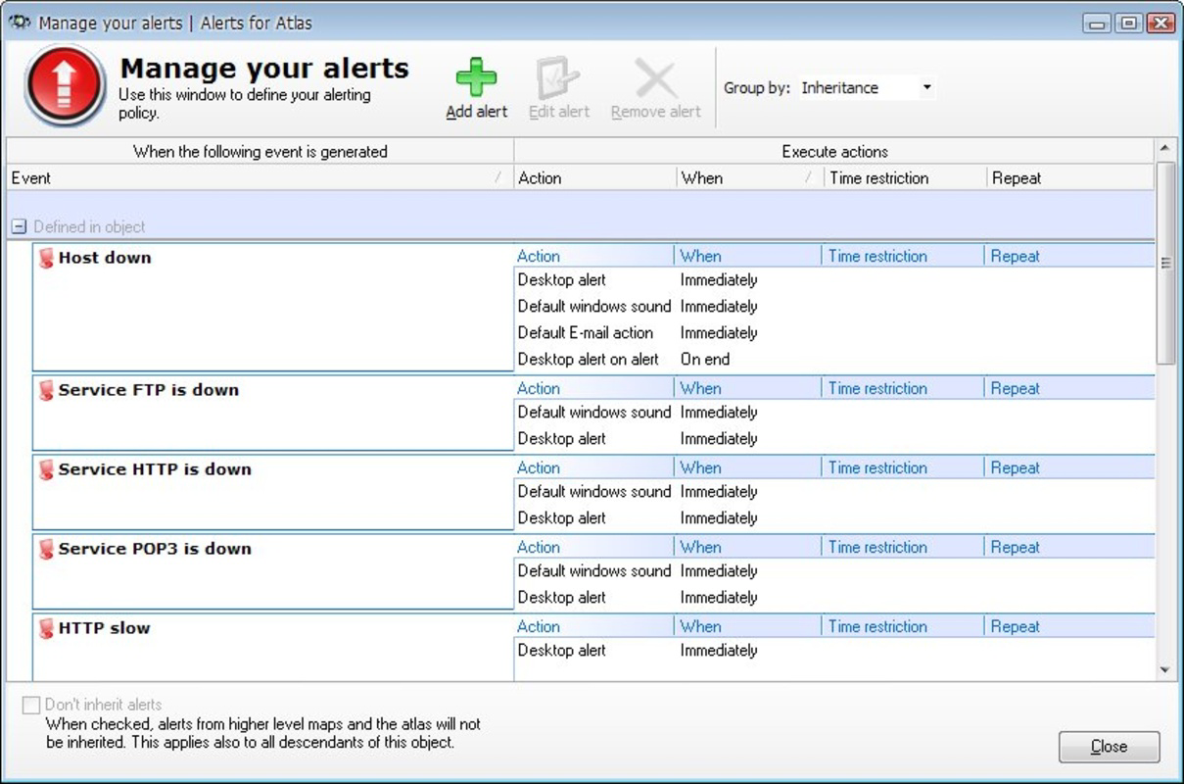The height and width of the screenshot is (784, 1184).
Task: Maximize the Manage your alerts window
Action: [1129, 23]
